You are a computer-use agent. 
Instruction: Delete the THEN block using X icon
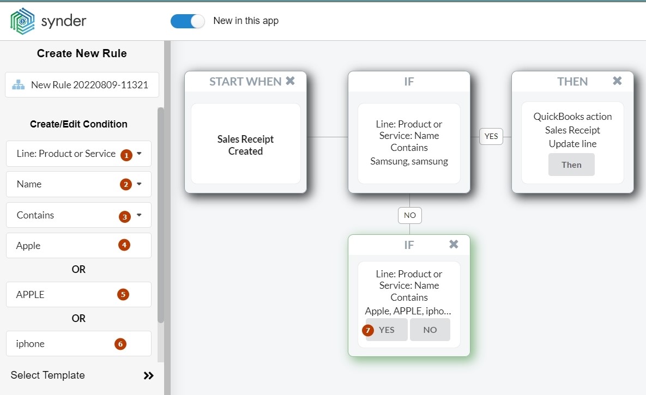coord(617,81)
